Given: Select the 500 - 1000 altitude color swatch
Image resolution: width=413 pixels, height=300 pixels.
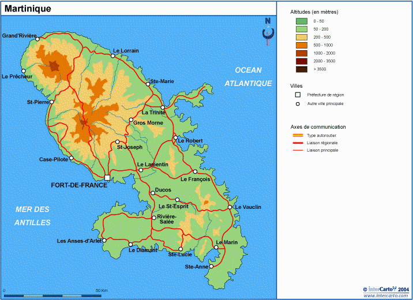Looking at the screenshot, I should pos(301,44).
